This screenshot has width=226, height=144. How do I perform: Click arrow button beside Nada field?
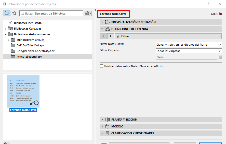tap(220, 57)
